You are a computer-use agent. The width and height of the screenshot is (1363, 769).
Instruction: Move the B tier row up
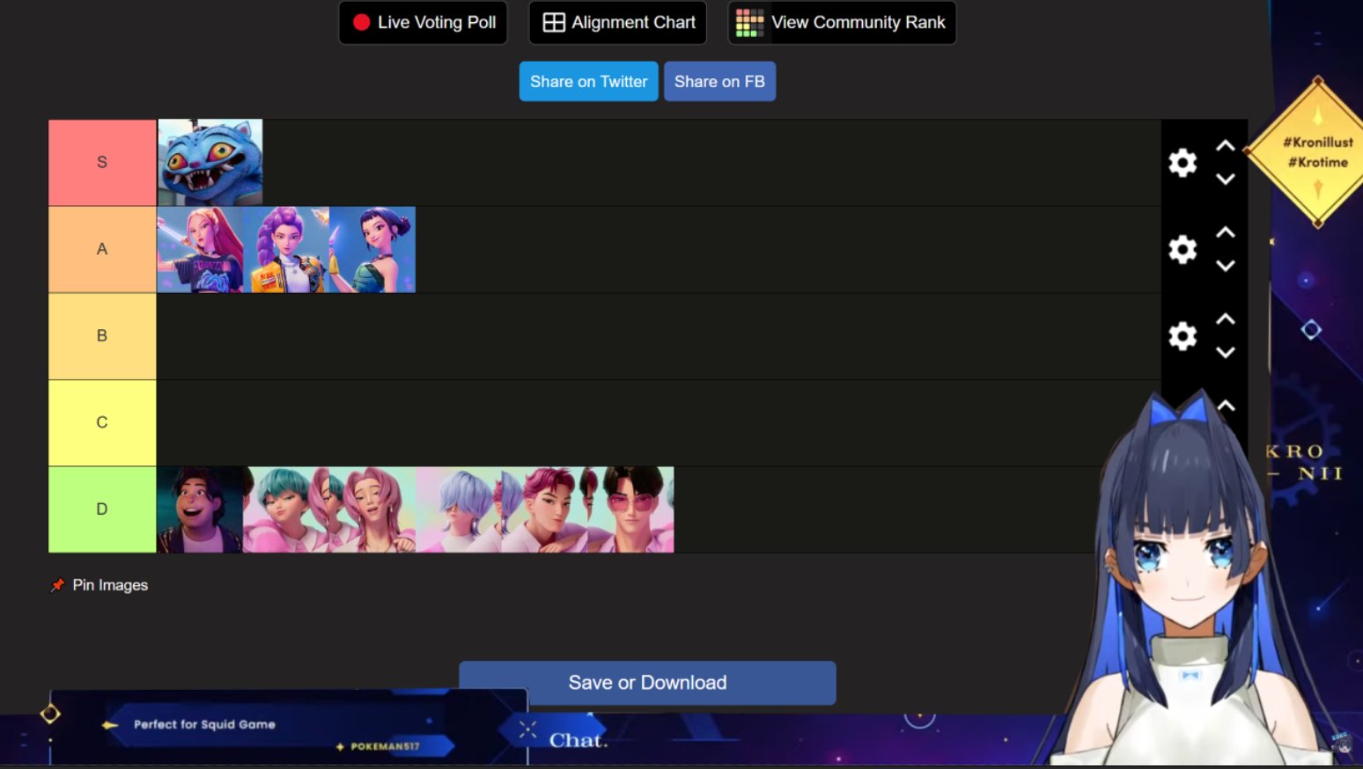click(1226, 319)
